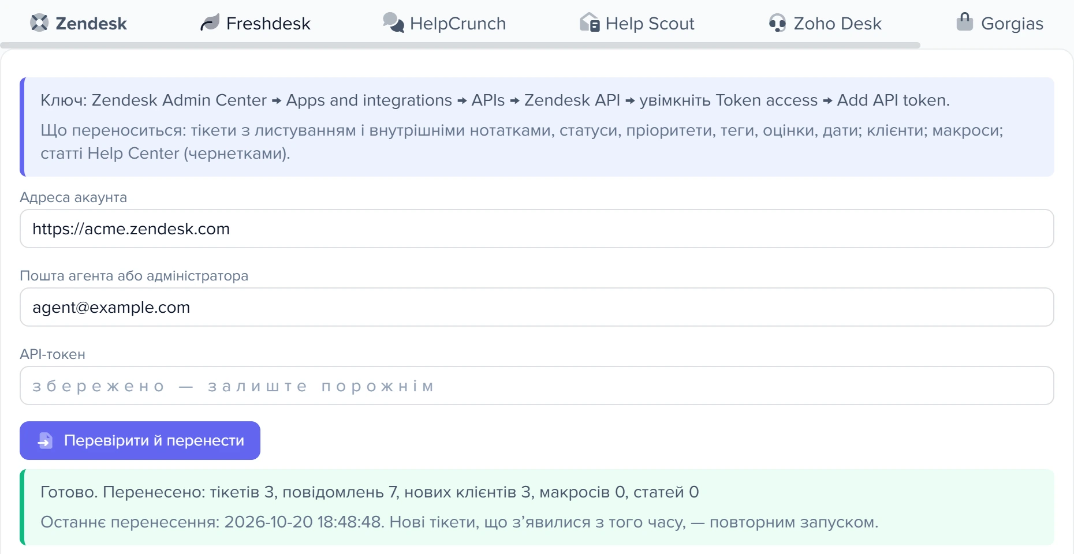
Task: Click the Freshdesk leaf icon
Action: [x=210, y=23]
